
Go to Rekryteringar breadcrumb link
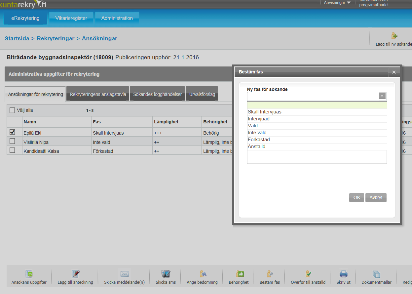(x=56, y=38)
